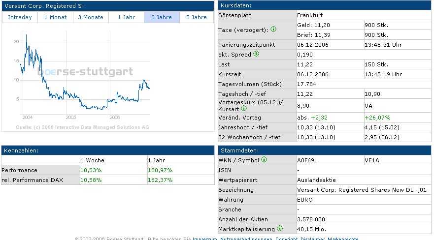The height and width of the screenshot is (240, 434).
Task: Open the Markenrechte link
Action: click(x=344, y=239)
